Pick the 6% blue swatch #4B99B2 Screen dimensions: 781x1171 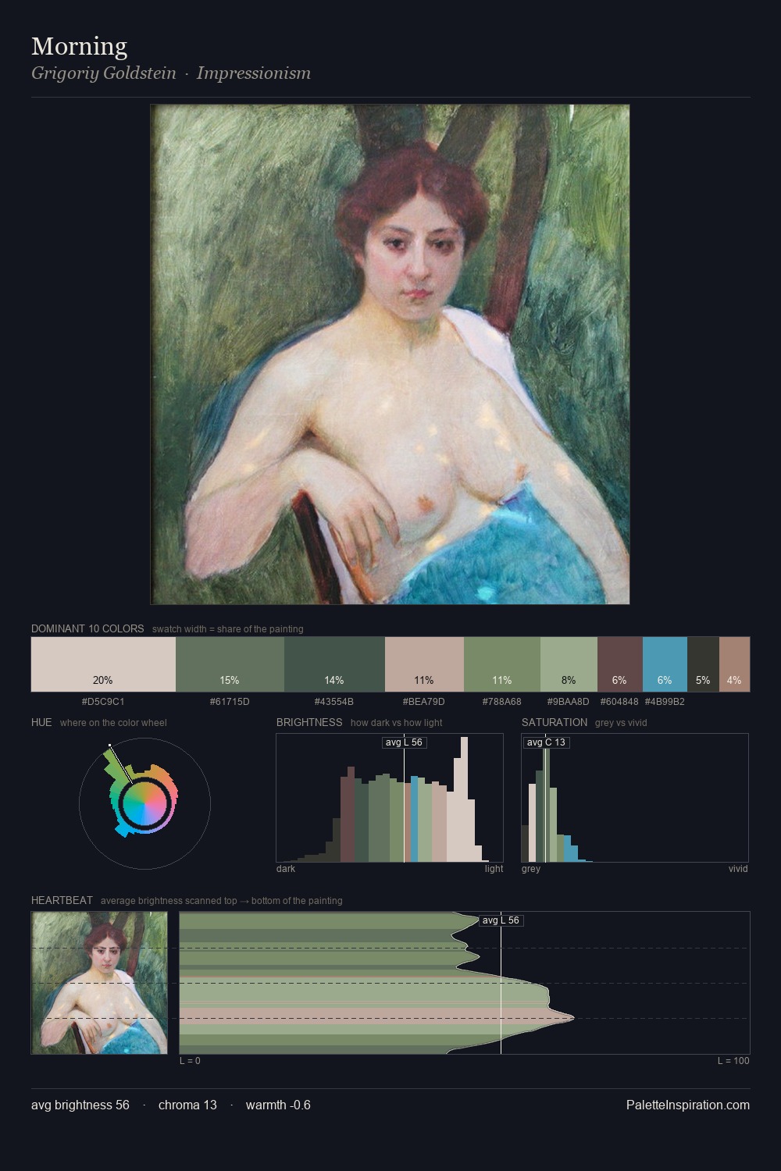tap(665, 664)
